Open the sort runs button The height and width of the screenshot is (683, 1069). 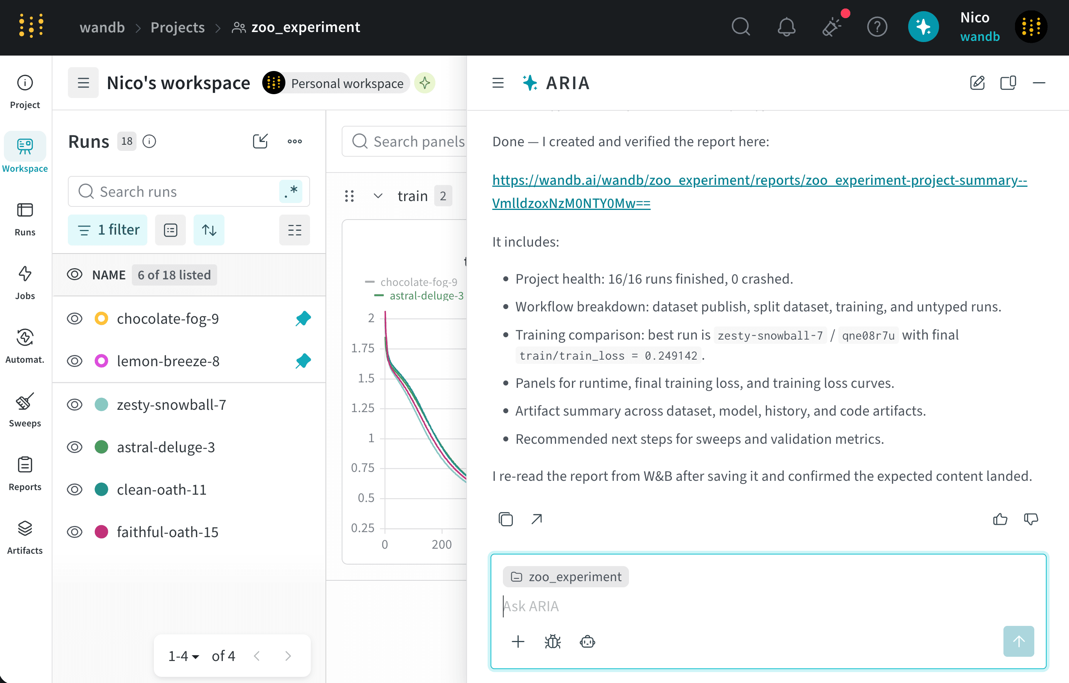click(x=209, y=230)
